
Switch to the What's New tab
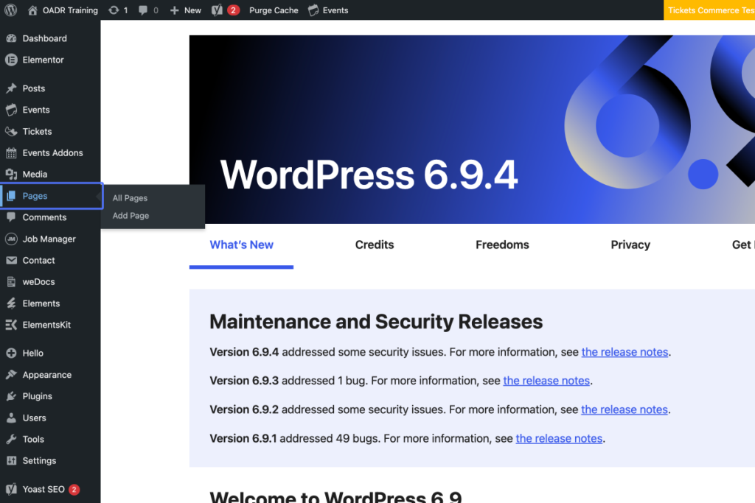coord(241,245)
